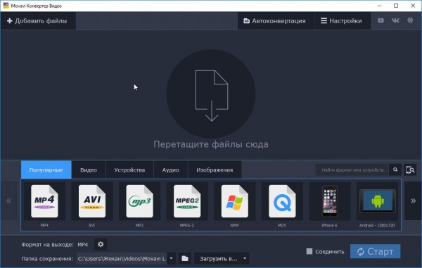
Task: Open the Загрузить в... dropdown
Action: coord(222,259)
